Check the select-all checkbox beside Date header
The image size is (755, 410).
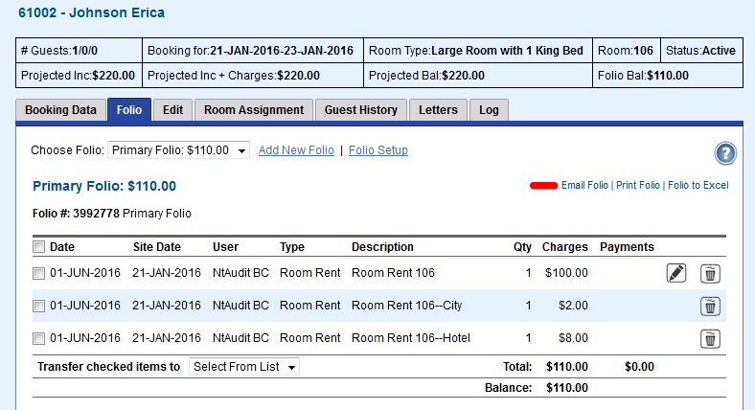(38, 247)
